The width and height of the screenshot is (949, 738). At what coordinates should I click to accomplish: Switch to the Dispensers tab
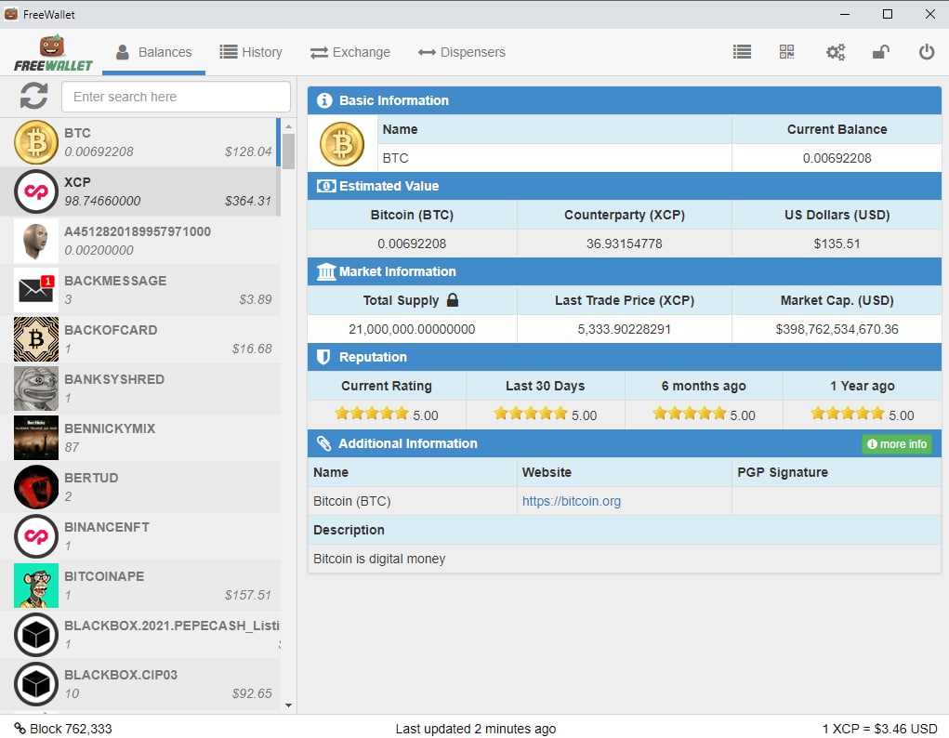[x=462, y=52]
